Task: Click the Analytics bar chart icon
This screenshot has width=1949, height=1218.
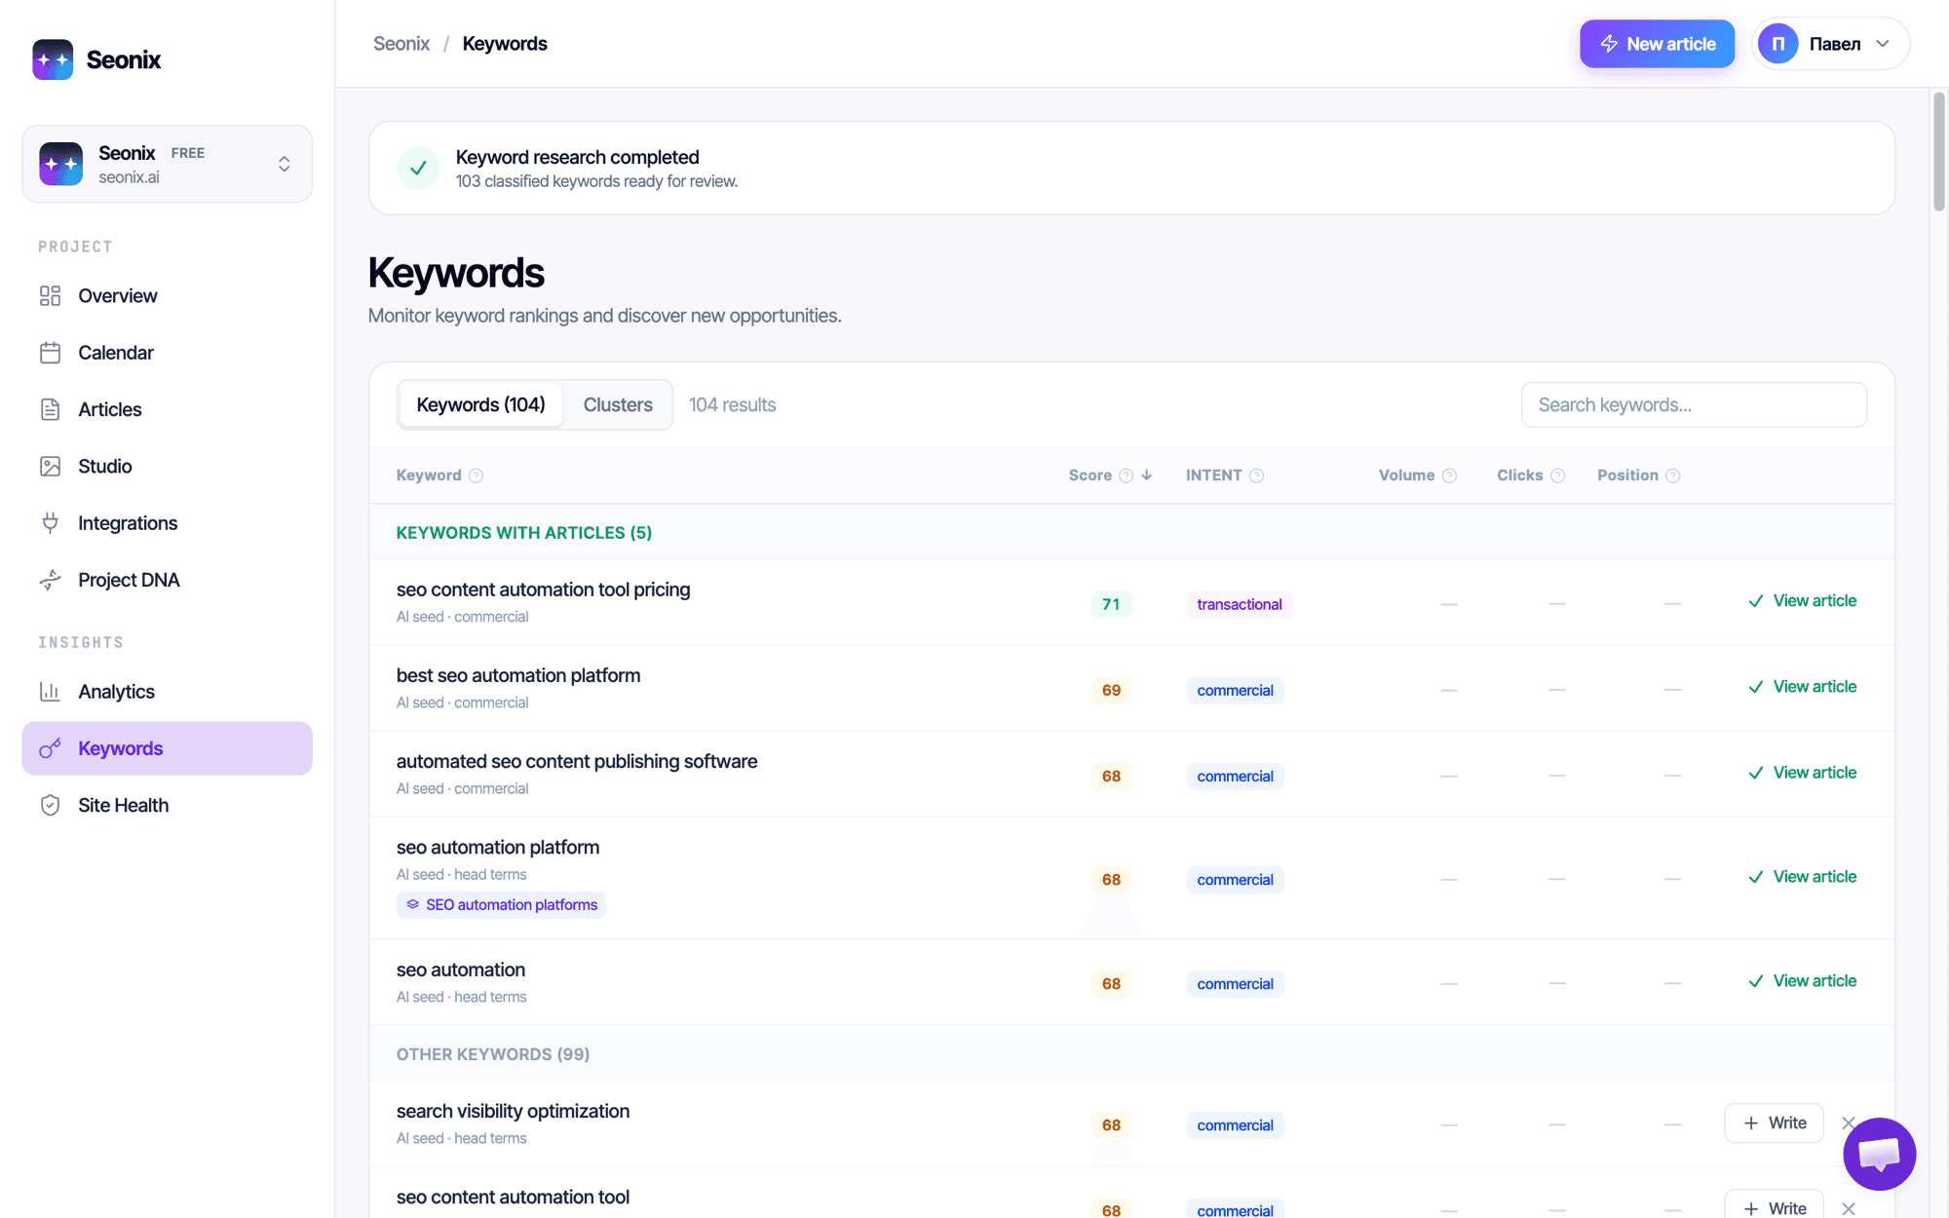Action: coord(50,692)
